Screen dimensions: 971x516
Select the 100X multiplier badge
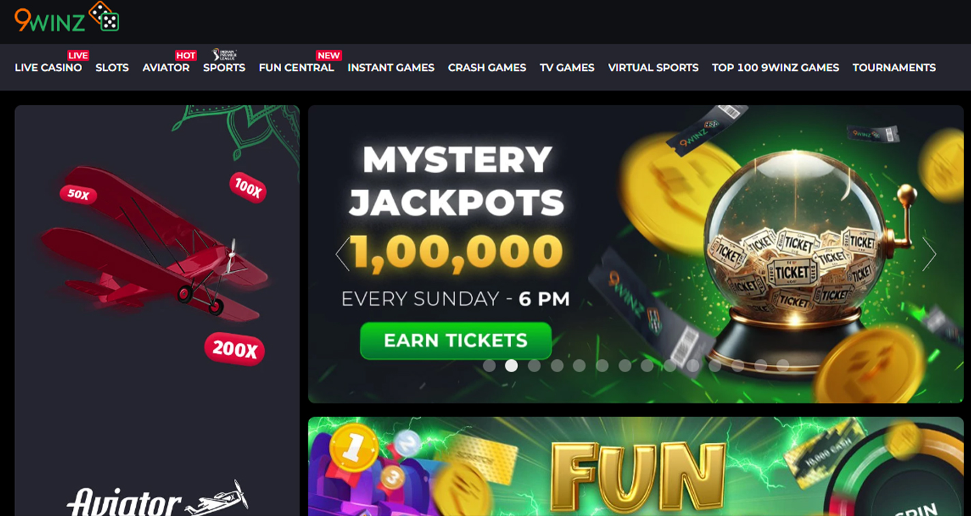(x=247, y=187)
